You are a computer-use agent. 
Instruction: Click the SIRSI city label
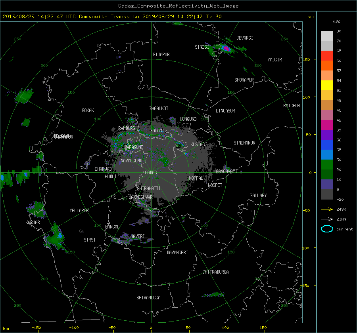90,240
